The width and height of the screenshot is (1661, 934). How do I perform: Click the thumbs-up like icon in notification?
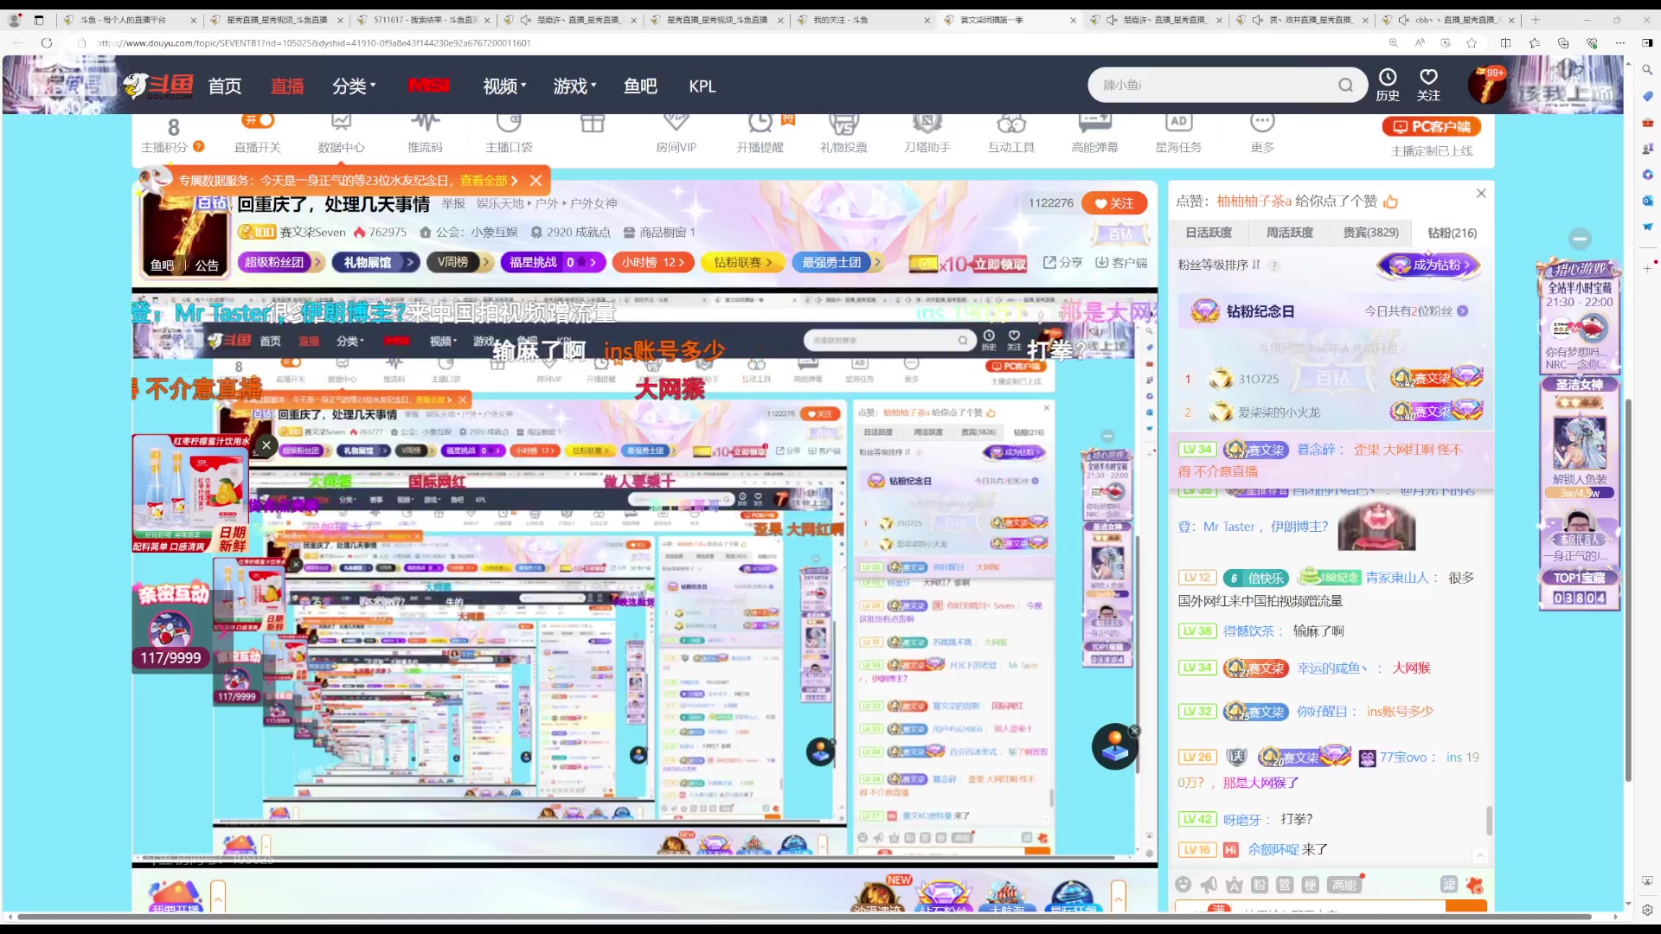click(1391, 202)
